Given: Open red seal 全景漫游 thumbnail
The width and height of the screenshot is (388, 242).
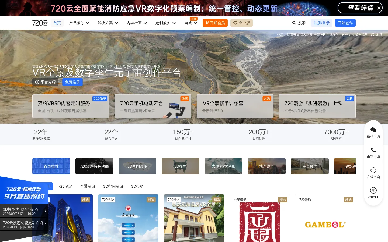Looking at the screenshot, I should click(260, 218).
